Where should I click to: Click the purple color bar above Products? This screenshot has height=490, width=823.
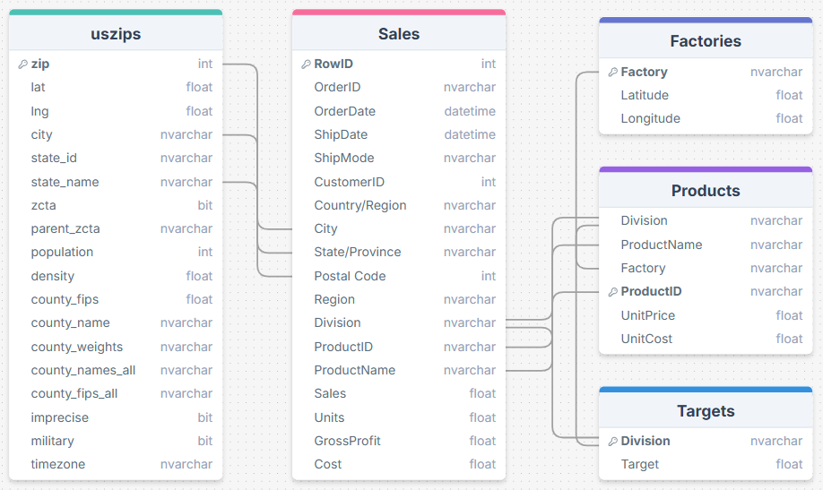tap(706, 169)
